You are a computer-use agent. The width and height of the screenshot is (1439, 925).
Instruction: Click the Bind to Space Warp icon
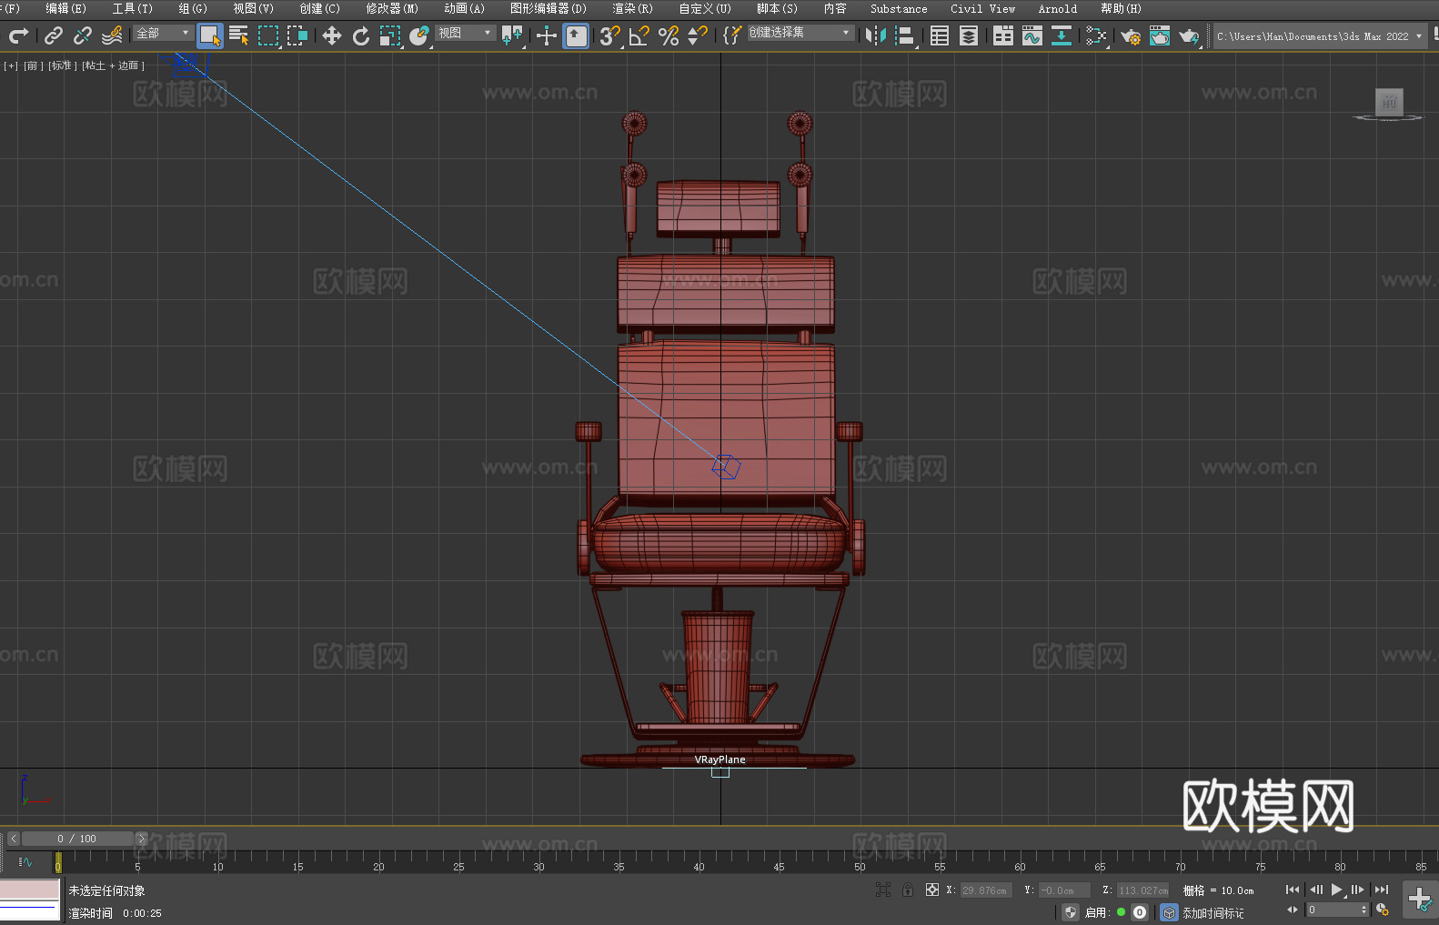pos(112,35)
